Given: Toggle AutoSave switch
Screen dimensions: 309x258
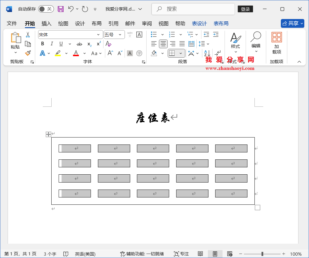Looking at the screenshot, I should 46,9.
